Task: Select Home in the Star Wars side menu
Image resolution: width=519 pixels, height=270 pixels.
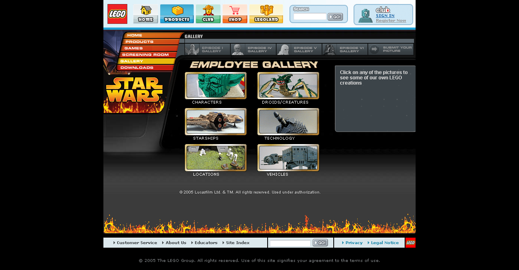Action: pyautogui.click(x=135, y=35)
